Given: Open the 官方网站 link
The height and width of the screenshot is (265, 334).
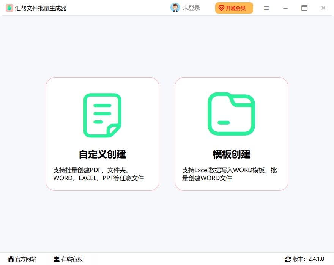Looking at the screenshot, I should coord(26,259).
